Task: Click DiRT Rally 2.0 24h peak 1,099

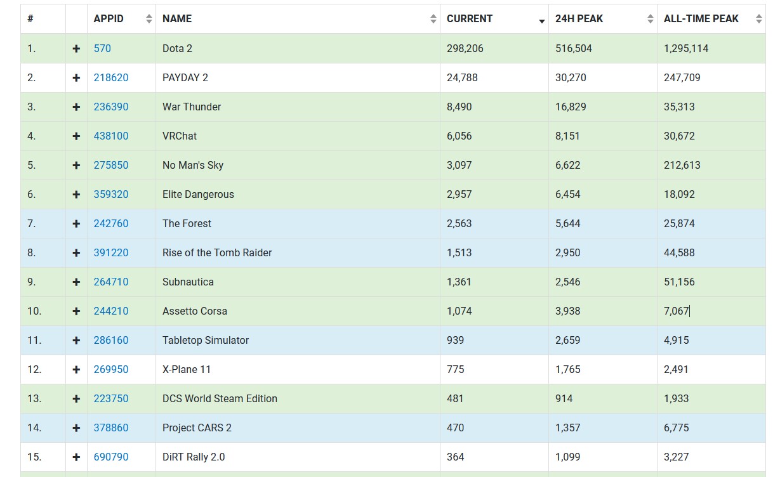Action: pyautogui.click(x=568, y=457)
